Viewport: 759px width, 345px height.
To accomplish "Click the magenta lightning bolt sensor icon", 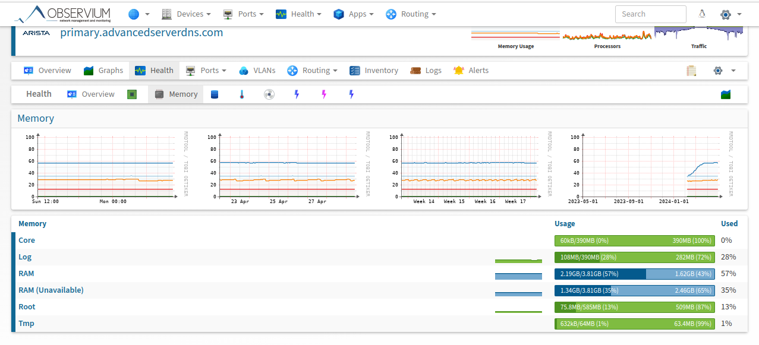I will click(324, 94).
